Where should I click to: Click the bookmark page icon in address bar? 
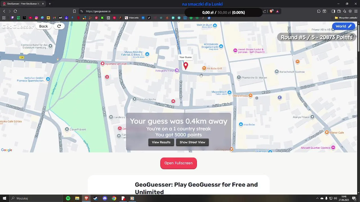[x=74, y=11]
